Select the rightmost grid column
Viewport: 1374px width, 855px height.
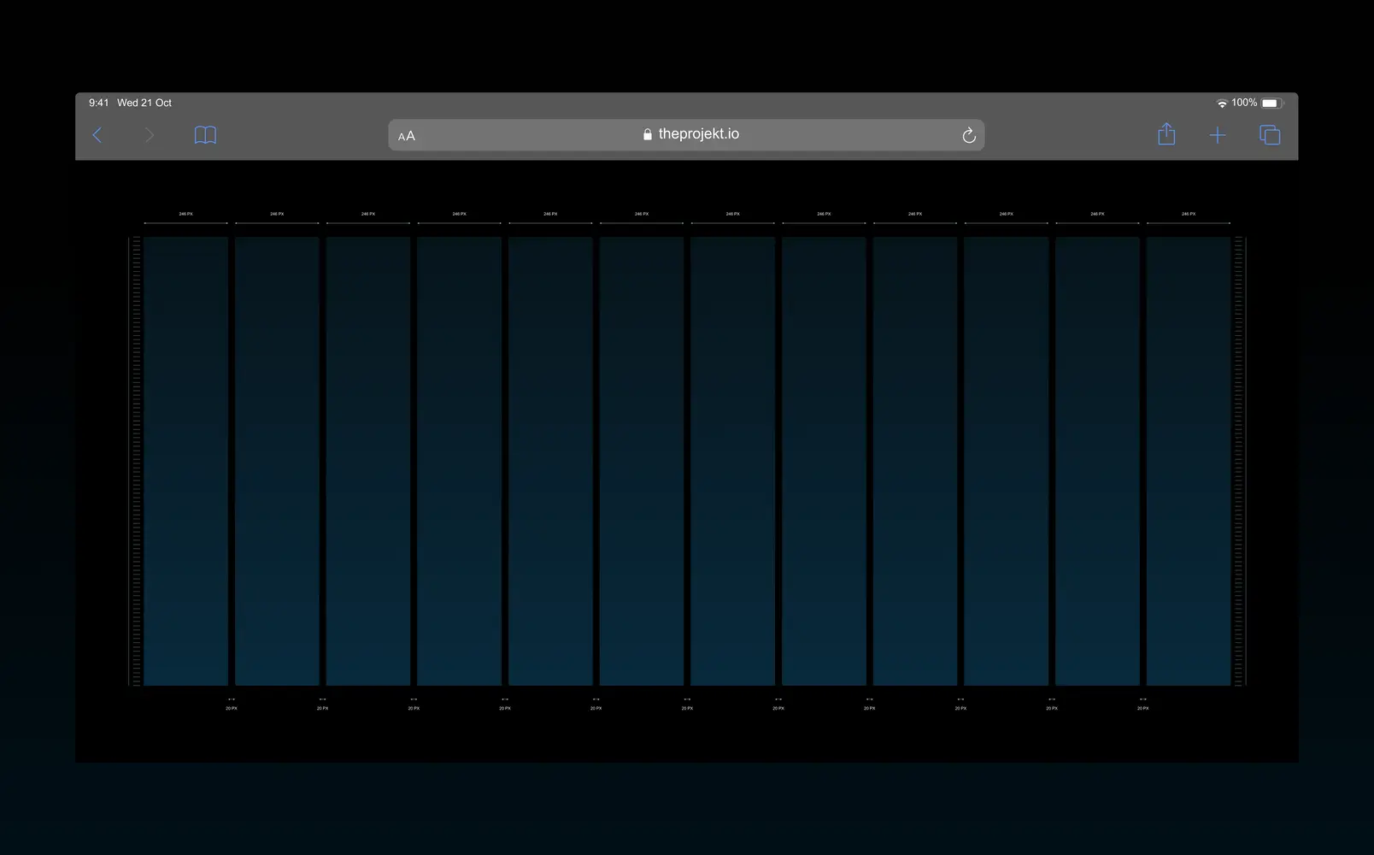(x=1188, y=462)
